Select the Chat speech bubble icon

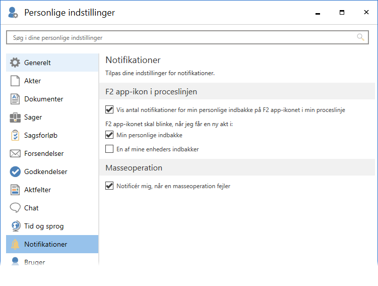pyautogui.click(x=15, y=208)
